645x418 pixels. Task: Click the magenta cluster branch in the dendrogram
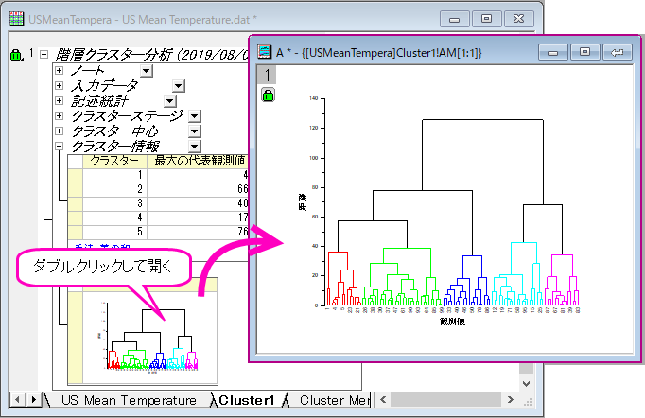[x=562, y=280]
